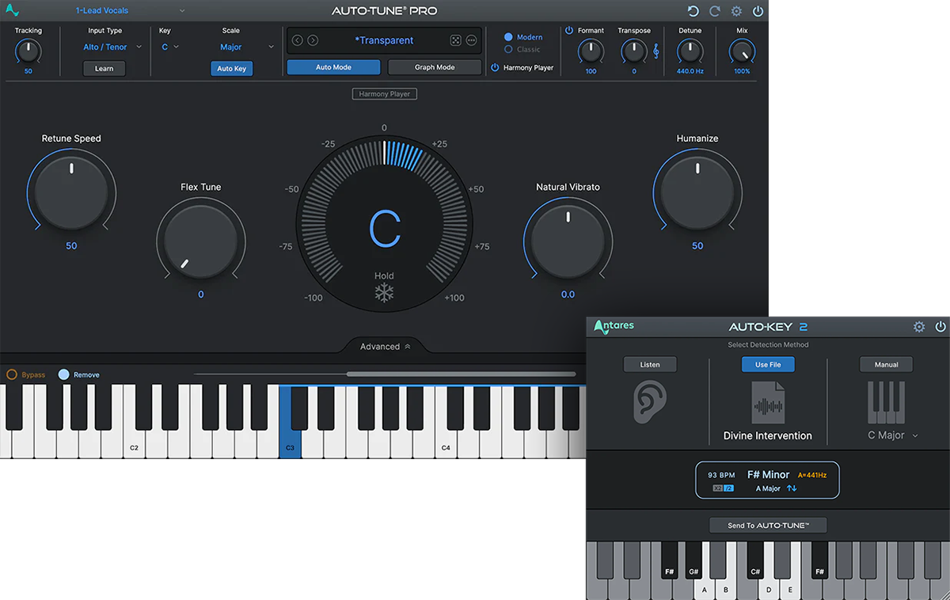Click the Detune knob

point(690,51)
